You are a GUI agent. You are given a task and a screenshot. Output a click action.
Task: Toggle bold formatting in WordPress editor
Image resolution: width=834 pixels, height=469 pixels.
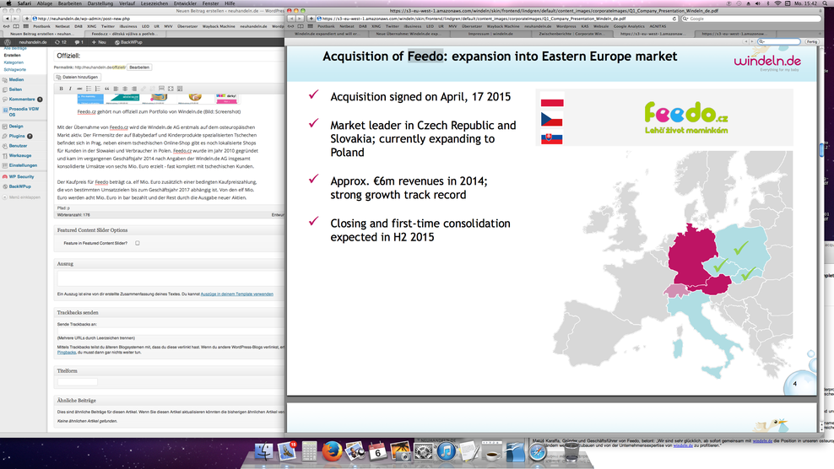61,89
